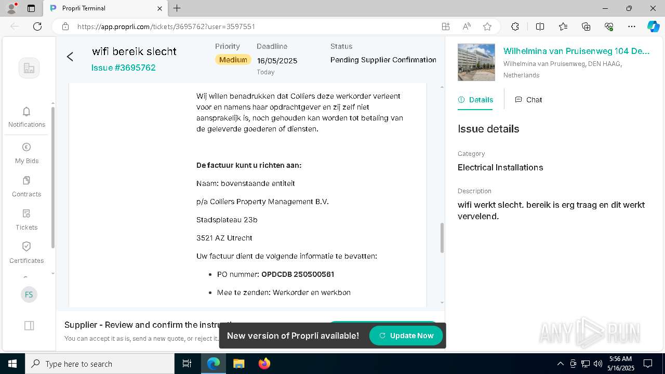
Task: Go back using the left chevron arrow
Action: (x=70, y=57)
